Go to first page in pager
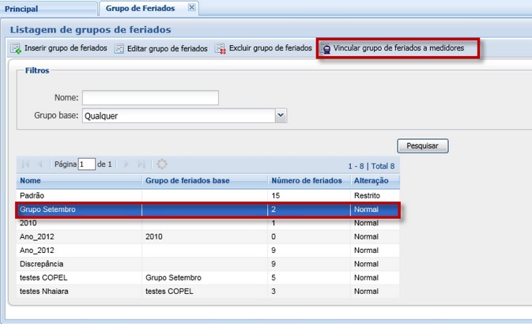The height and width of the screenshot is (324, 532). [25, 164]
